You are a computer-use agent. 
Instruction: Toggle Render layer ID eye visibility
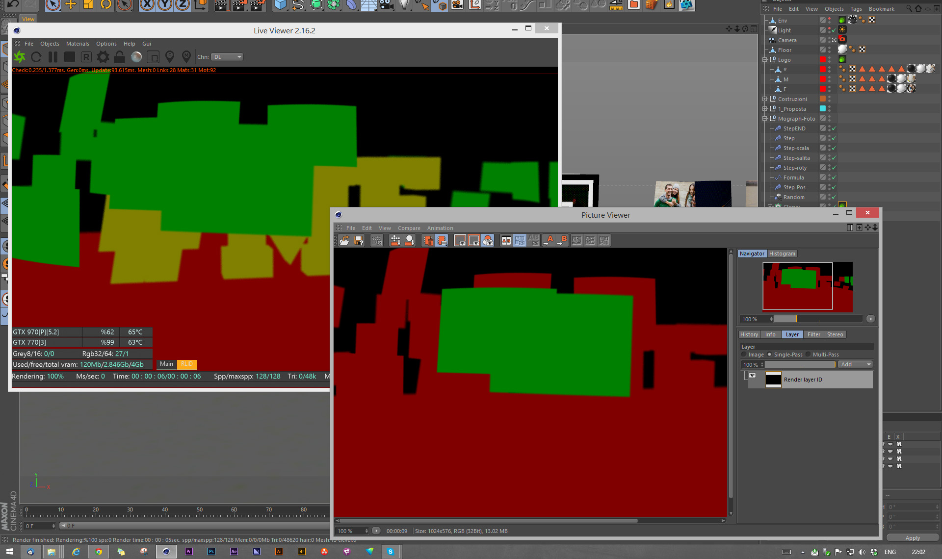(x=753, y=376)
